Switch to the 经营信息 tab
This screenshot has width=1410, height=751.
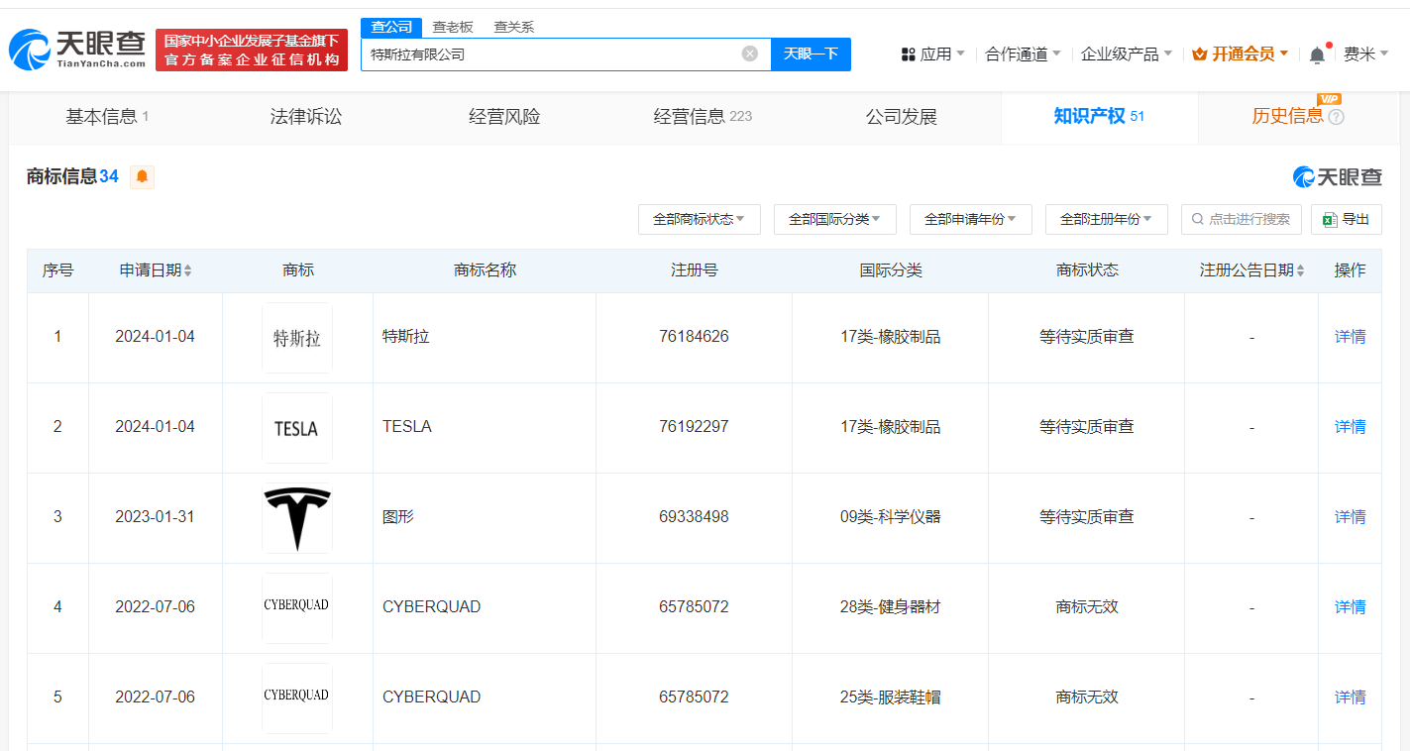point(702,117)
